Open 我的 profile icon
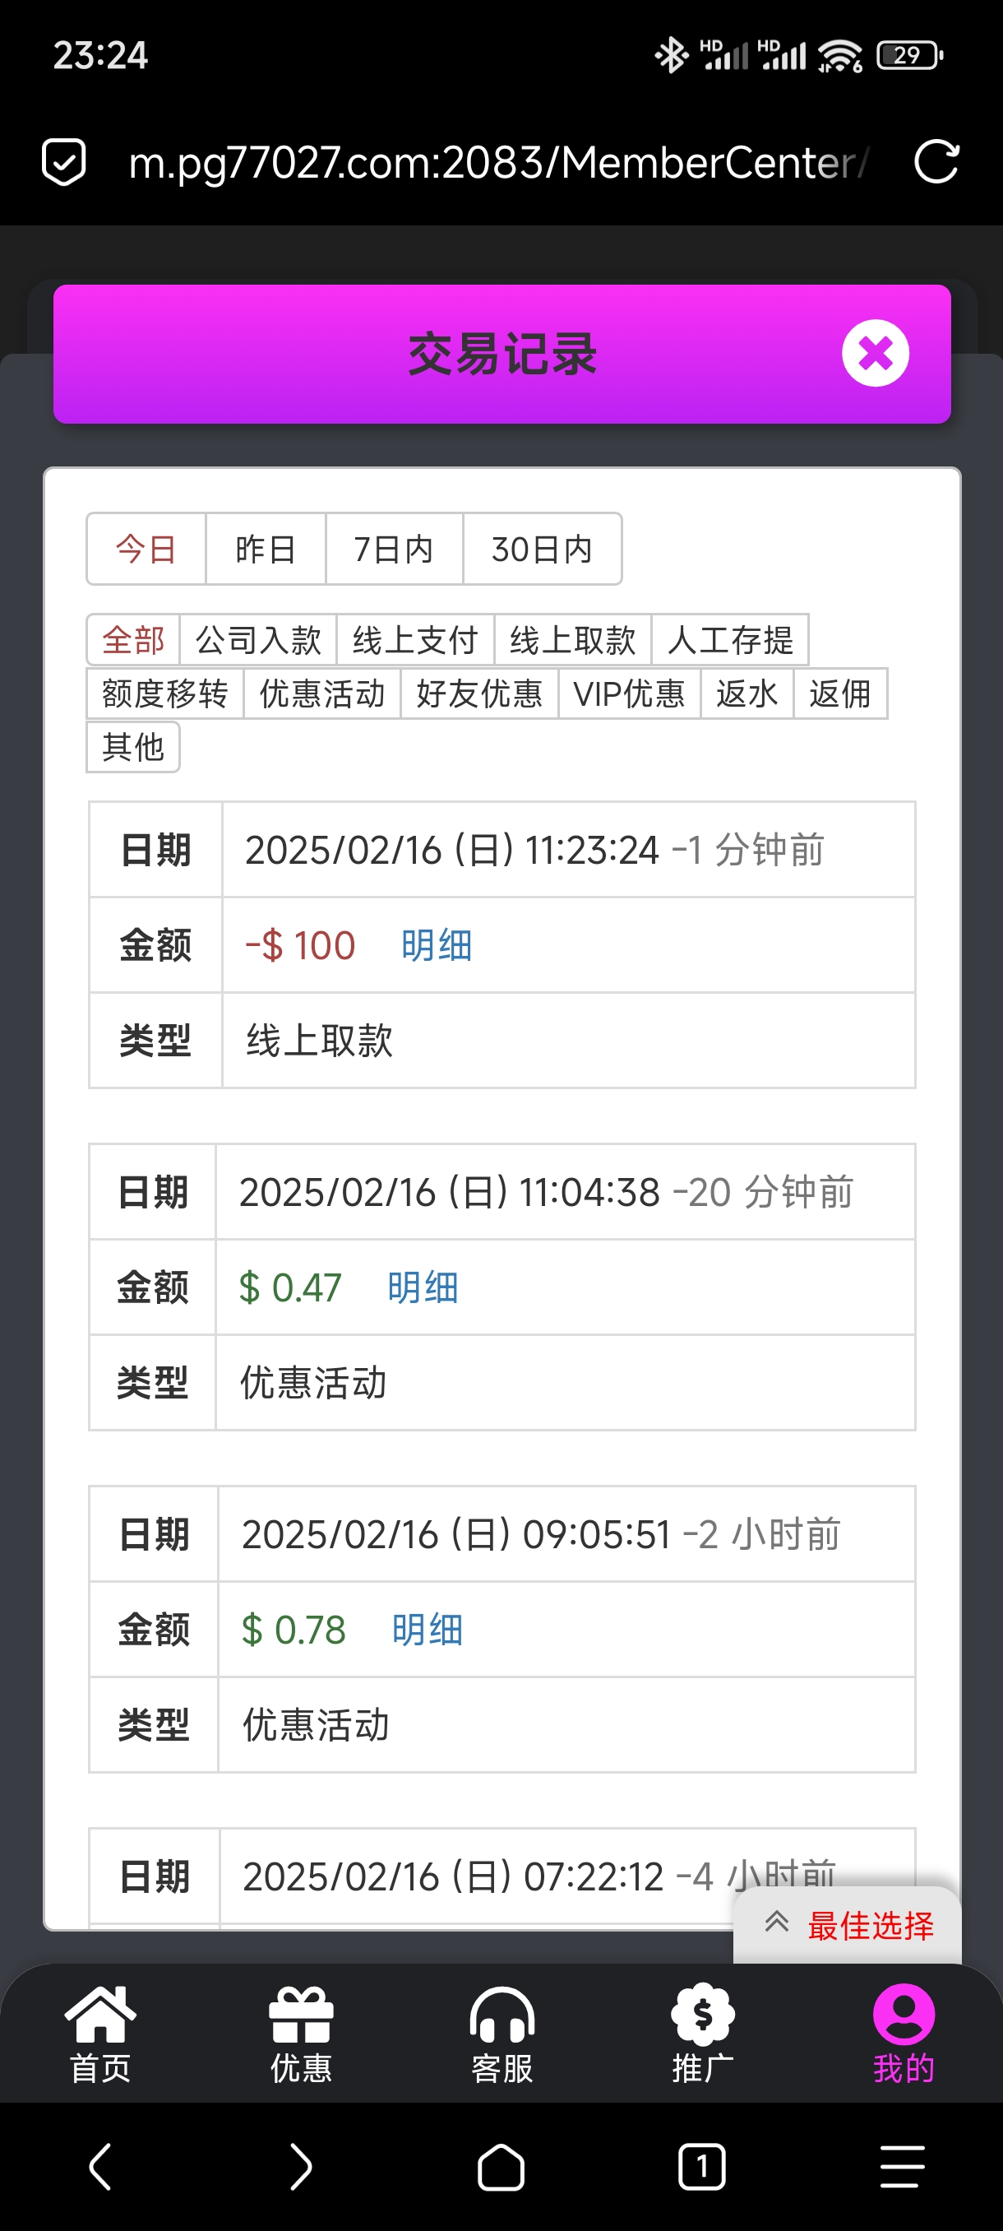Screen dimensions: 1003x2231 coord(904,2031)
